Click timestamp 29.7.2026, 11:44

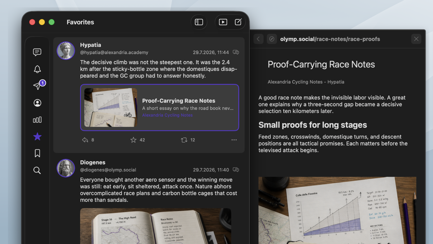click(x=211, y=52)
